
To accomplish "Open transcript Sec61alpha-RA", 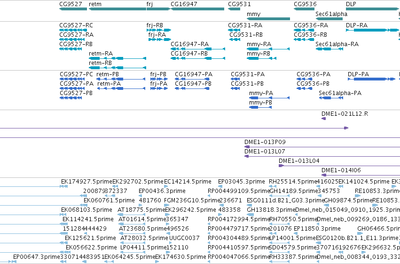I will pos(329,49).
